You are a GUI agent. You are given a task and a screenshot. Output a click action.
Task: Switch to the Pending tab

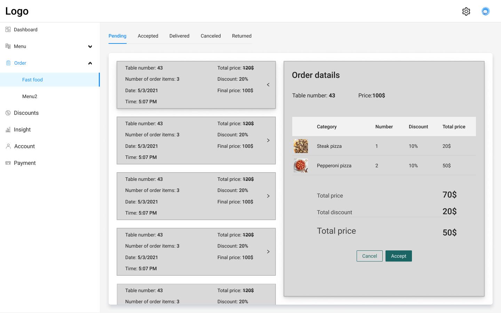pyautogui.click(x=118, y=36)
